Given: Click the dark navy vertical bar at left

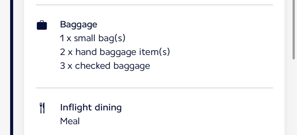Looking at the screenshot, I should point(12,68).
